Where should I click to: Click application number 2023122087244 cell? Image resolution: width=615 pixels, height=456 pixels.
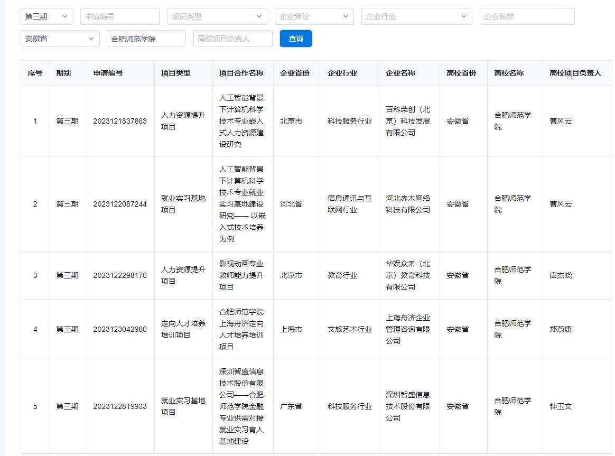[x=120, y=204]
